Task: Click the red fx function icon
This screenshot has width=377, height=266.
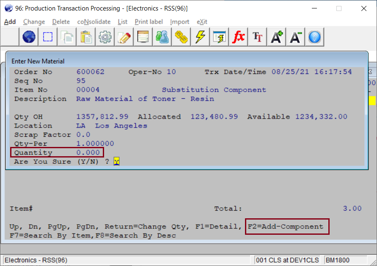Action: click(238, 37)
